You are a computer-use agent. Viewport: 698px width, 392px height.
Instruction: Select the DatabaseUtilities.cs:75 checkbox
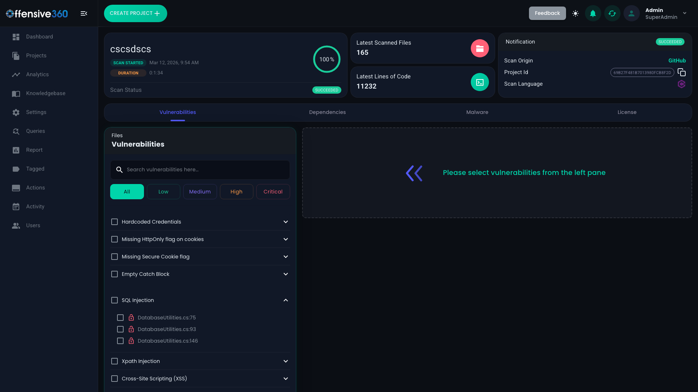coord(120,318)
